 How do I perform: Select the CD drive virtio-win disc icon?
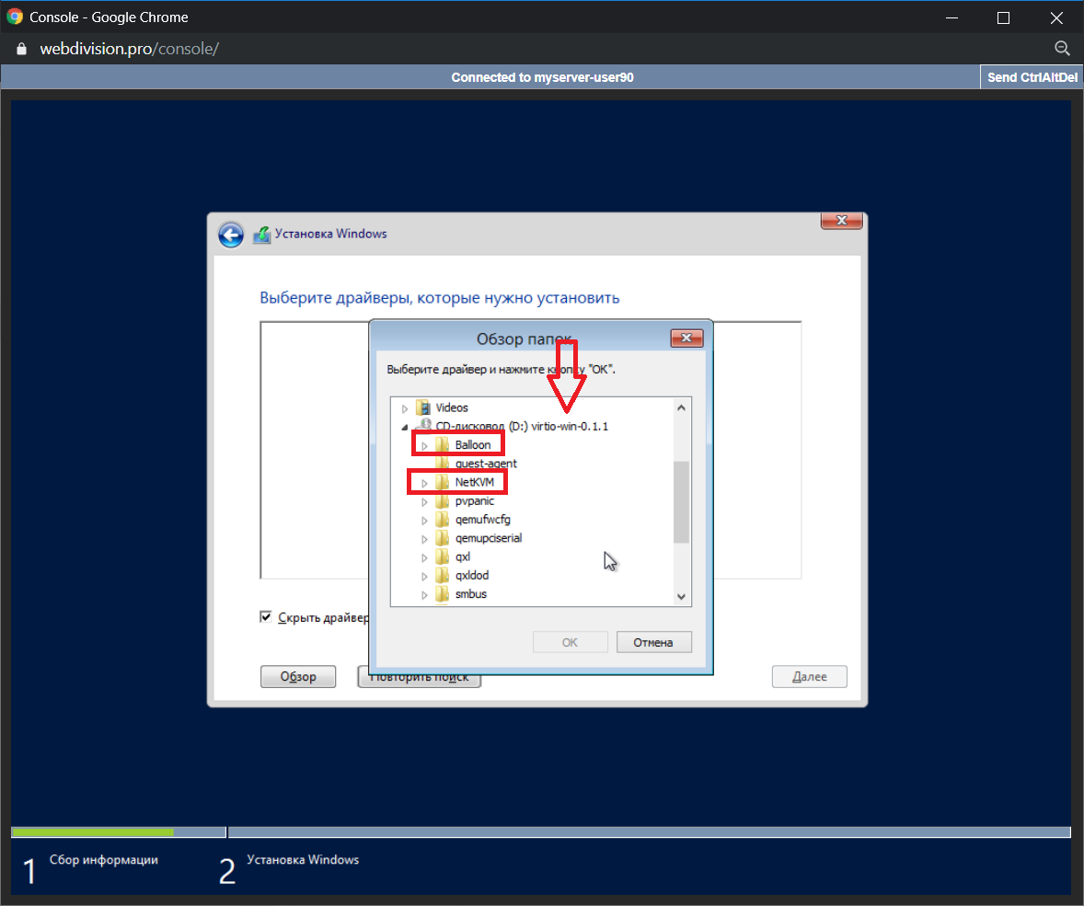423,427
